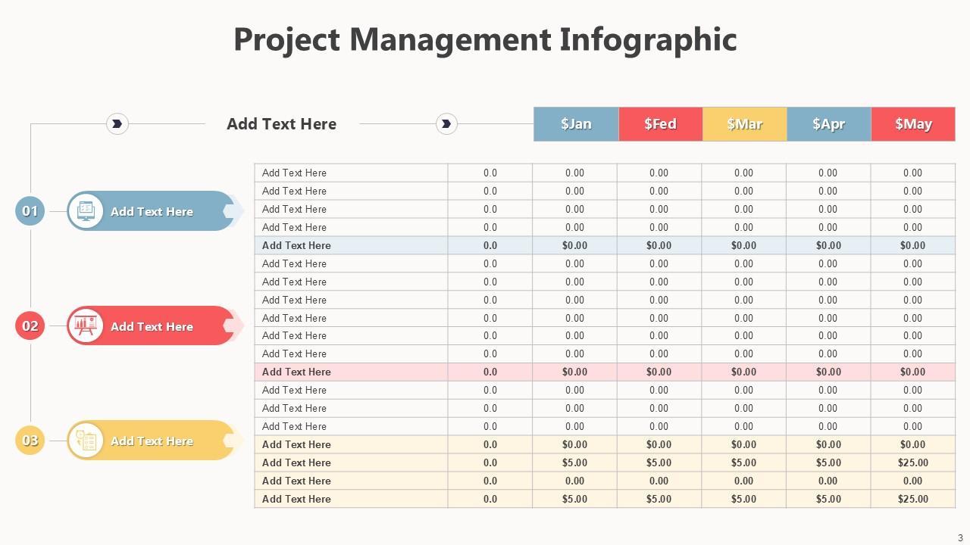This screenshot has width=970, height=545.
Task: Select the monitor icon in blue pill
Action: [85, 211]
